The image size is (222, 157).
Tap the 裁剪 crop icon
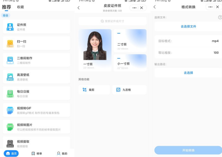85,90
